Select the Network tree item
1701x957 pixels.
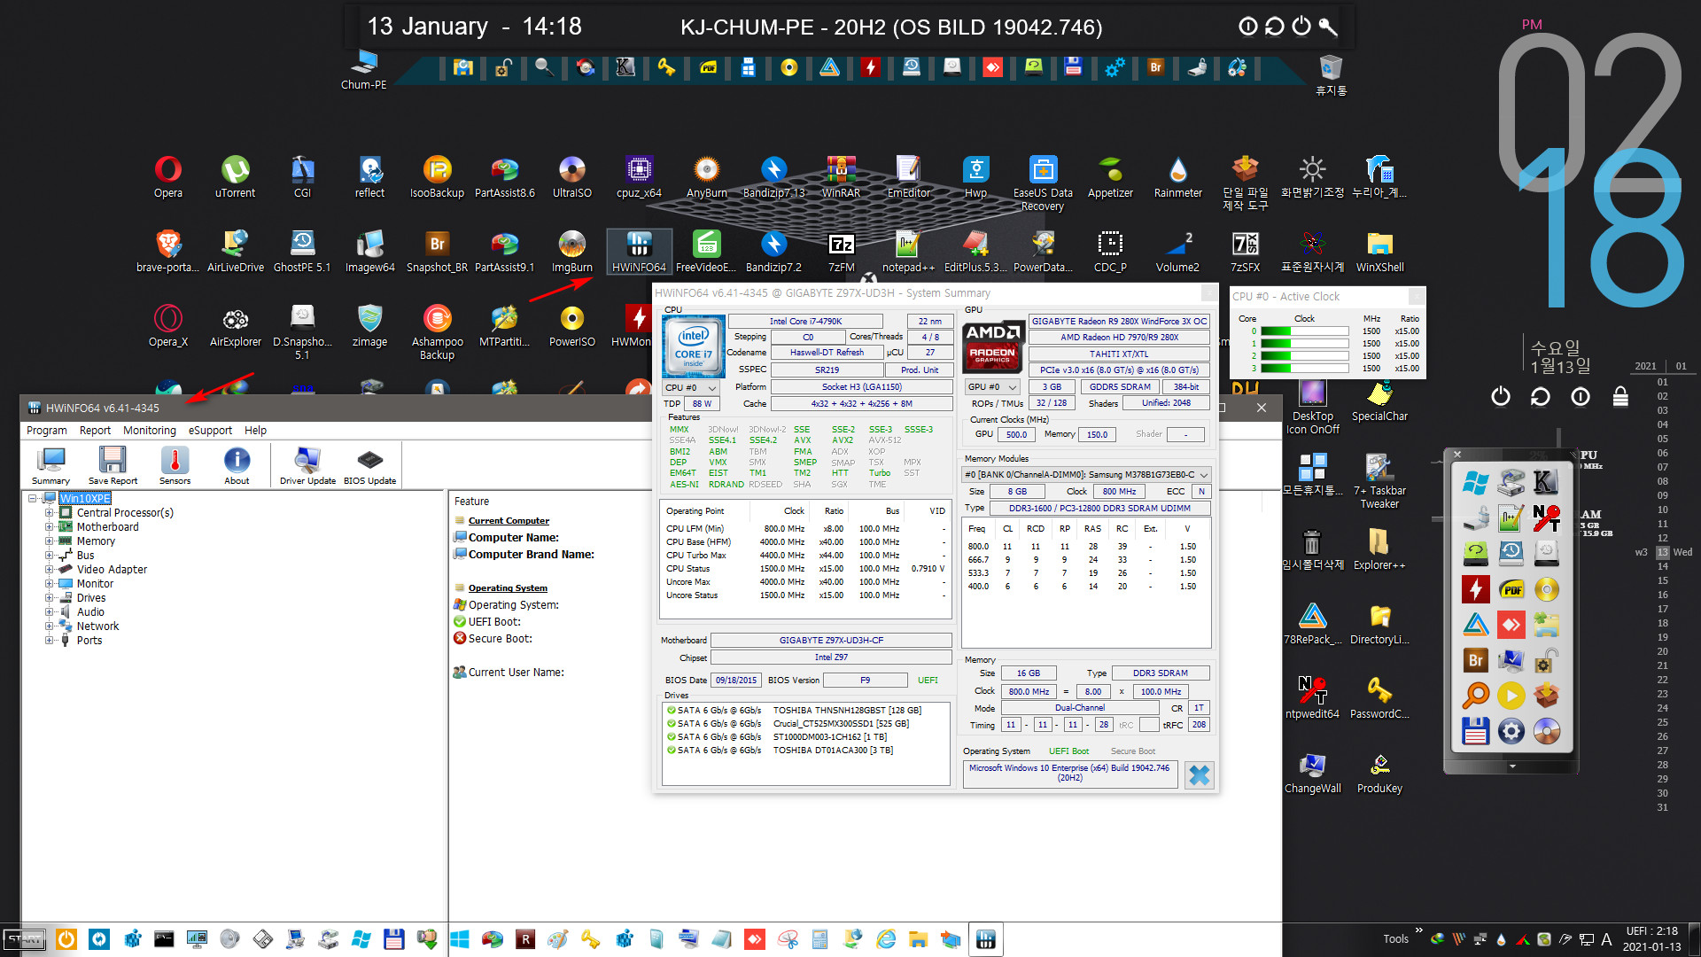click(97, 626)
